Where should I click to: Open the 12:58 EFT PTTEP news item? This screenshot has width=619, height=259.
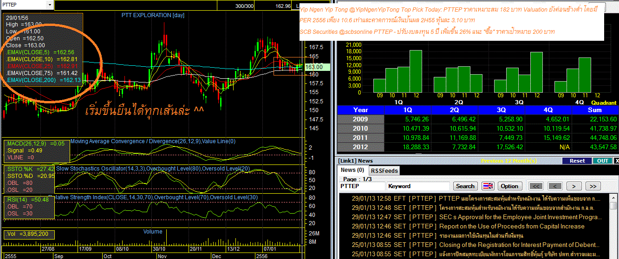(476, 198)
